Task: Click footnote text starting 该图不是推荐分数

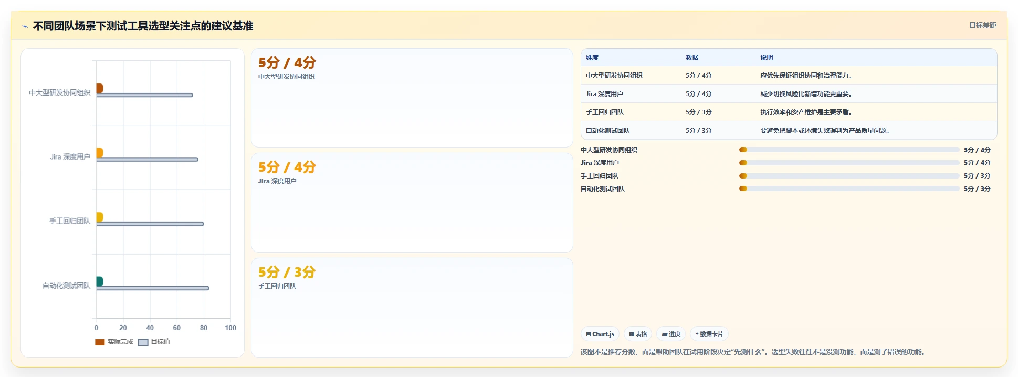Action: (753, 352)
